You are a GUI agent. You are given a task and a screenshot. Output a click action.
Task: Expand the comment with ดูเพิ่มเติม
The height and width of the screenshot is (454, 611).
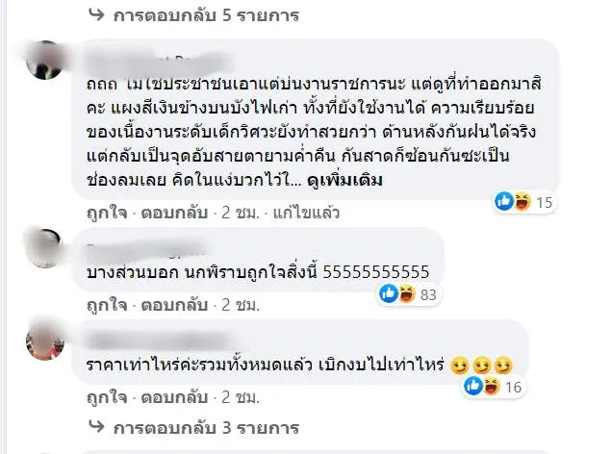pos(344,180)
